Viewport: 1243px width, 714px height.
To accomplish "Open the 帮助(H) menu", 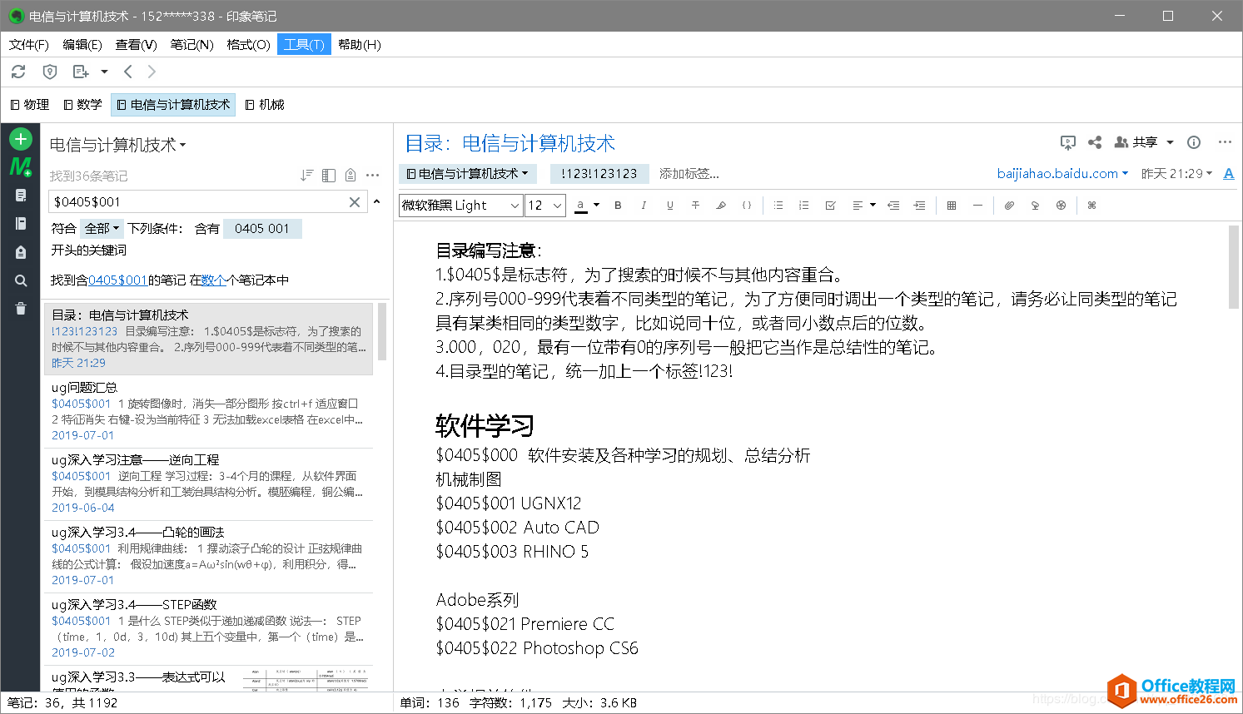I will click(x=360, y=44).
